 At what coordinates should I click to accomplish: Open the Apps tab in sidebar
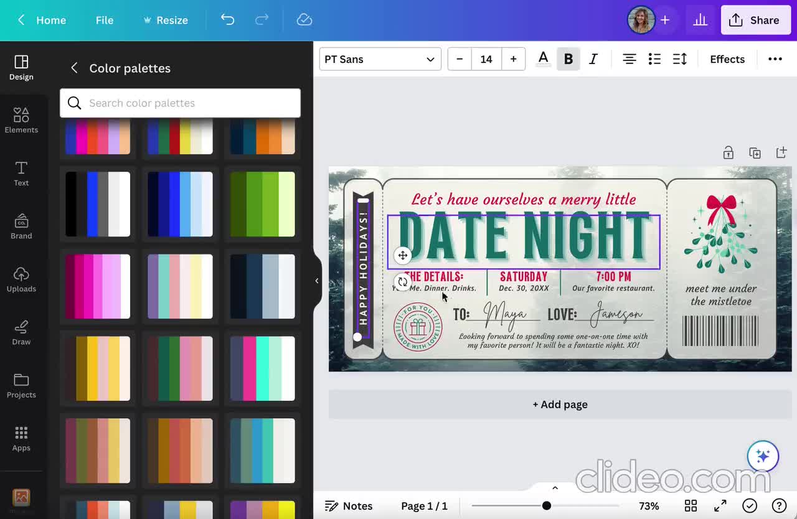pos(21,438)
